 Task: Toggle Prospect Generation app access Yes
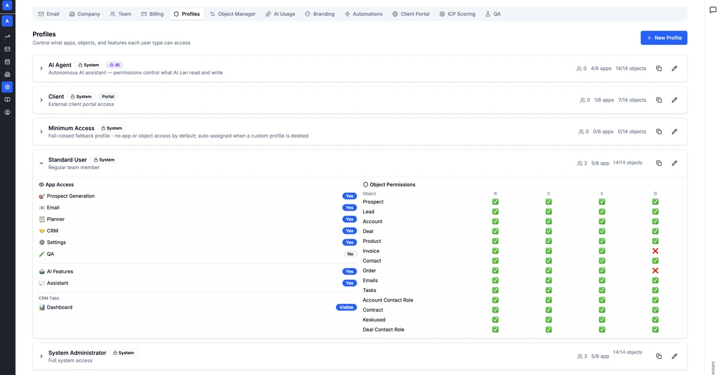(x=349, y=196)
